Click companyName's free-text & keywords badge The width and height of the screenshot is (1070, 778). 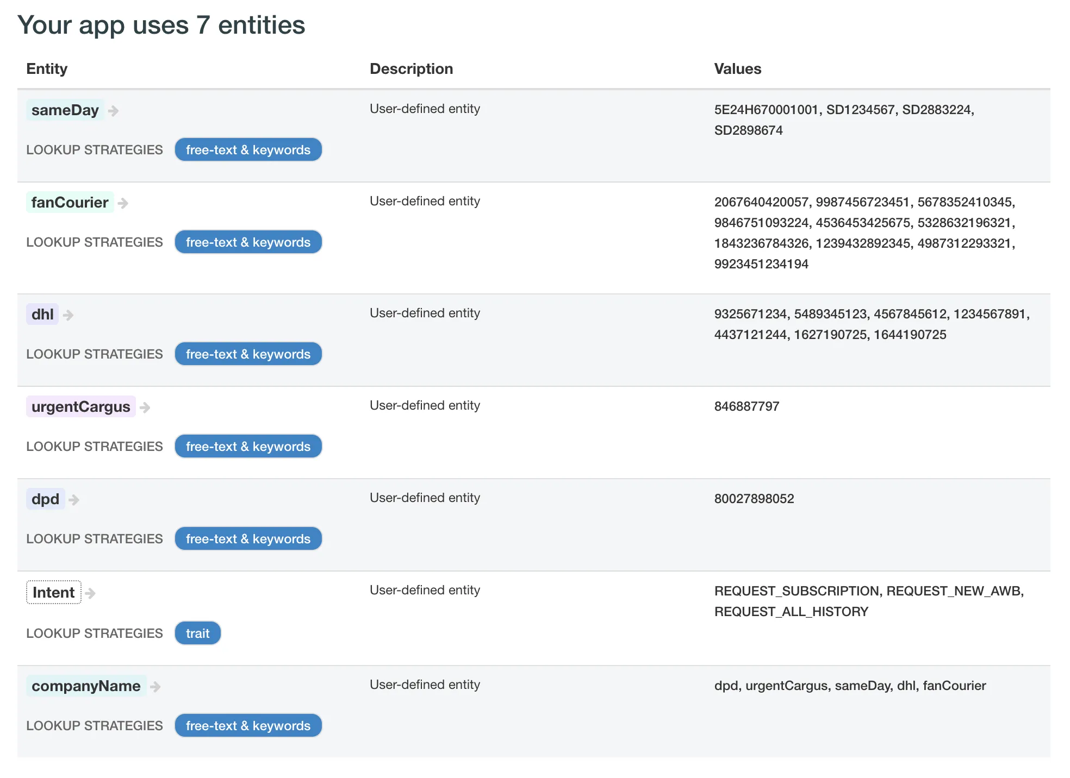click(248, 726)
